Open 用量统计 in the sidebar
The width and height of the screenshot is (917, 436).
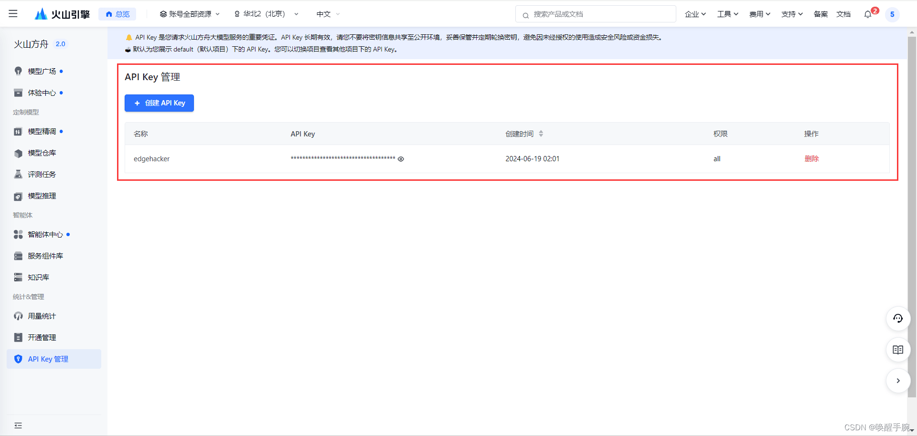click(42, 316)
